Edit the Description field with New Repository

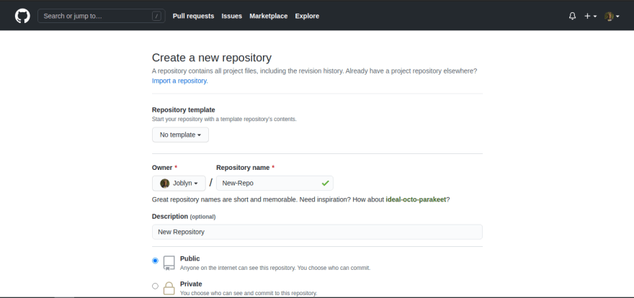(x=317, y=232)
